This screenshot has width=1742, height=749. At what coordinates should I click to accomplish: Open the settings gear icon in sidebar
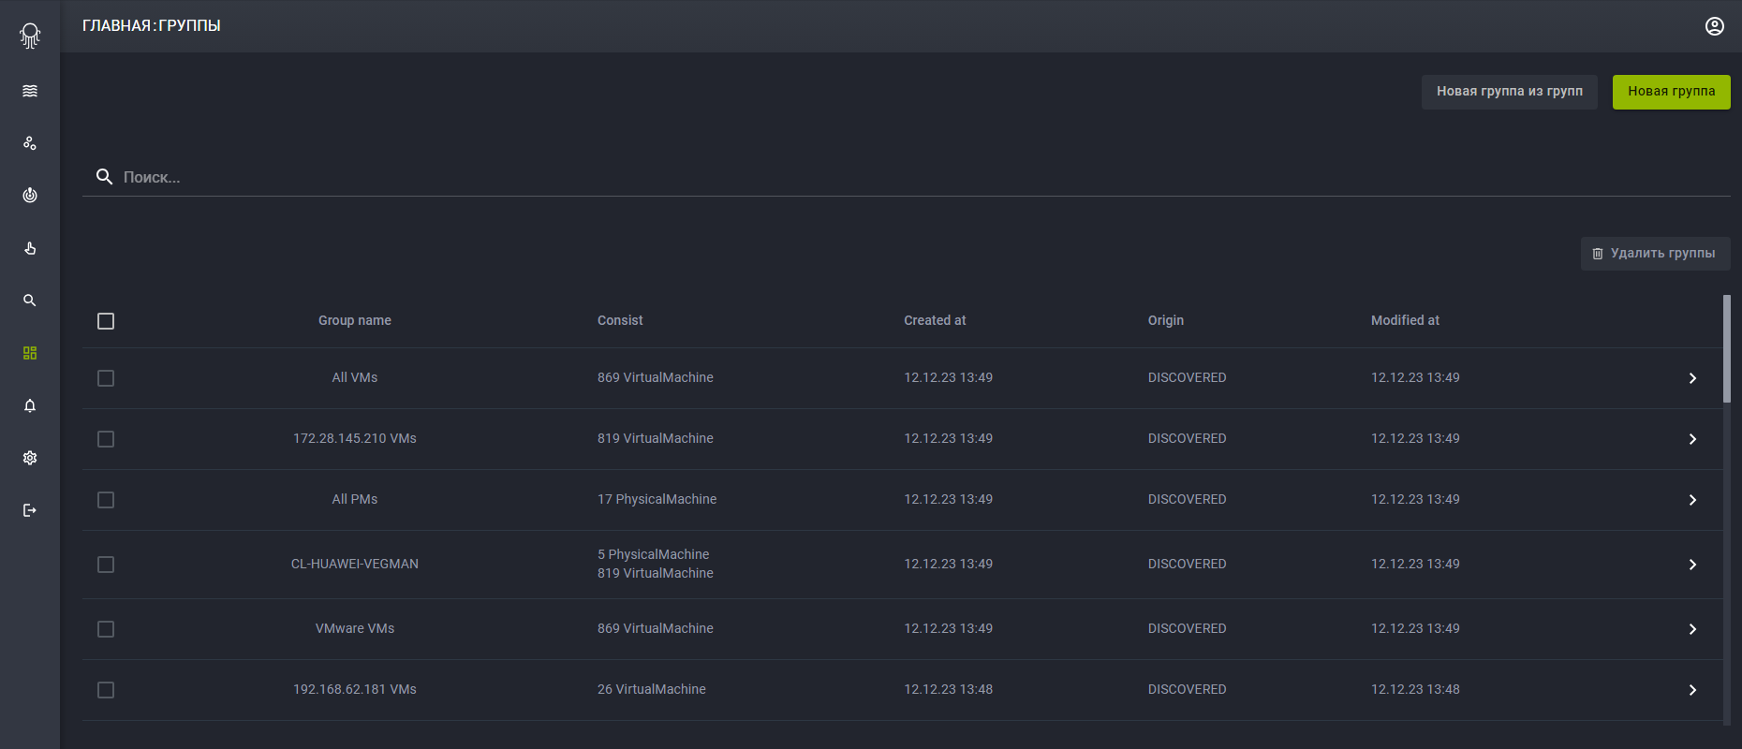pyautogui.click(x=30, y=458)
